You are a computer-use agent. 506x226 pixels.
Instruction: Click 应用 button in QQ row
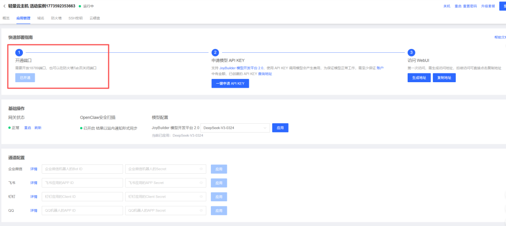click(x=219, y=211)
